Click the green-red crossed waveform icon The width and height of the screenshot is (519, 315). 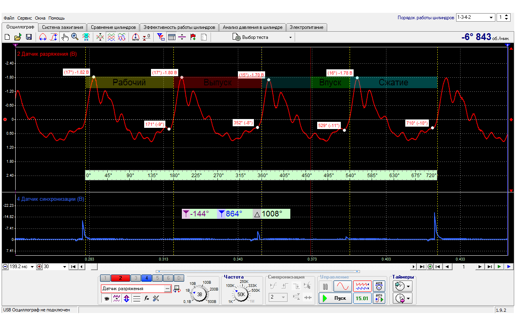pyautogui.click(x=100, y=37)
